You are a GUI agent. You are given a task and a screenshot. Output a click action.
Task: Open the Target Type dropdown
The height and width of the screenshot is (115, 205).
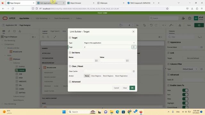pos(110,43)
